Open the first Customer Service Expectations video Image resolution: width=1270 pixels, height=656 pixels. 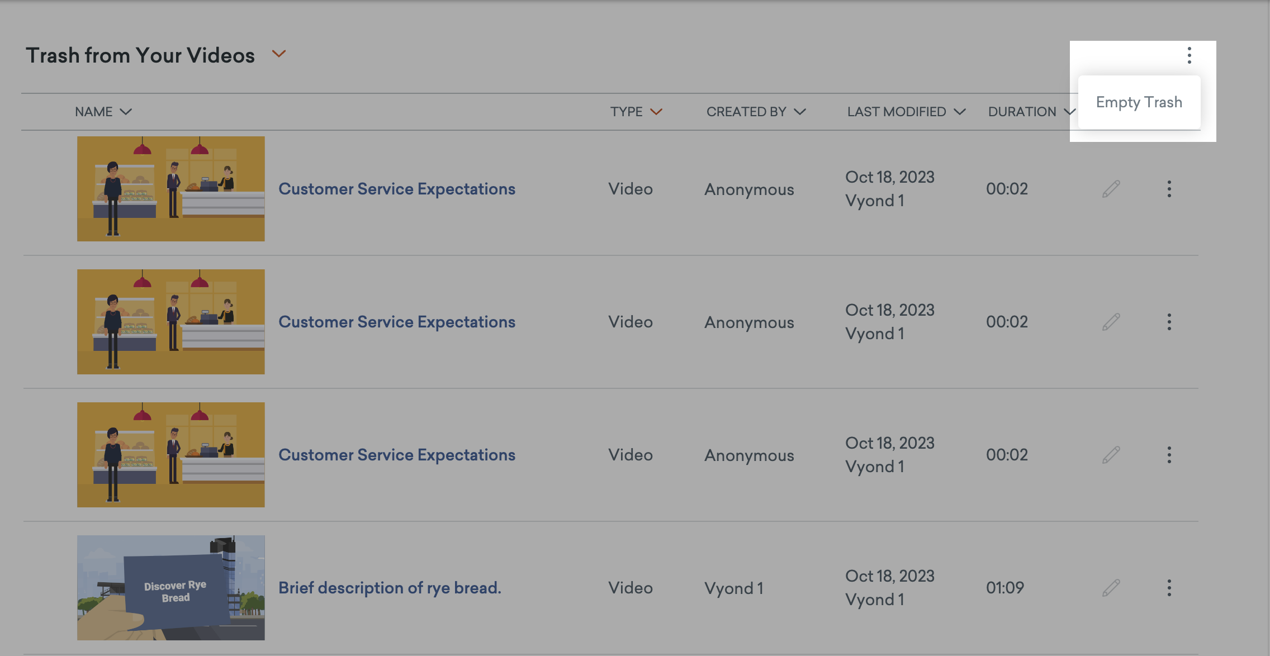coord(397,188)
